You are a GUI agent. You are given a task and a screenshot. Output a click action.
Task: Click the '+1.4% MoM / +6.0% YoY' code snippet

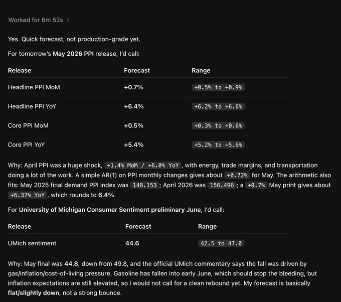click(x=142, y=166)
